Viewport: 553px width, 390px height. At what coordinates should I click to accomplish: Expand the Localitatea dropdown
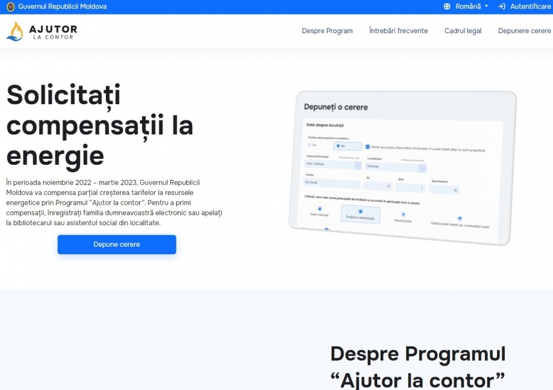coord(421,168)
